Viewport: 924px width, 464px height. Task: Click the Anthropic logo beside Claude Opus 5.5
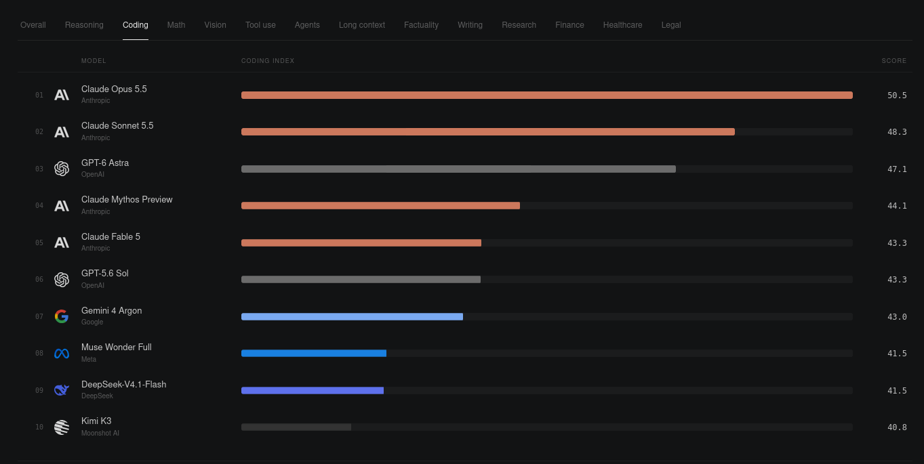62,95
